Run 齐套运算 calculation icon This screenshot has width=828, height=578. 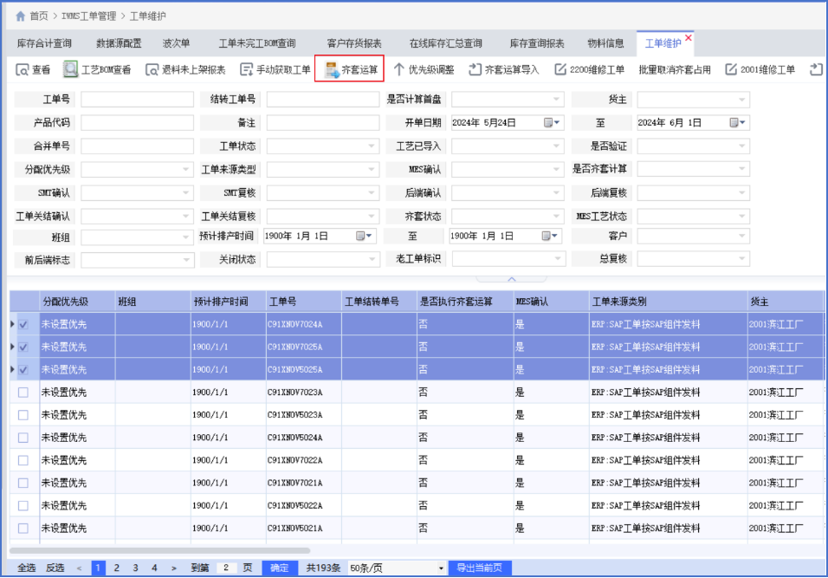[x=331, y=70]
